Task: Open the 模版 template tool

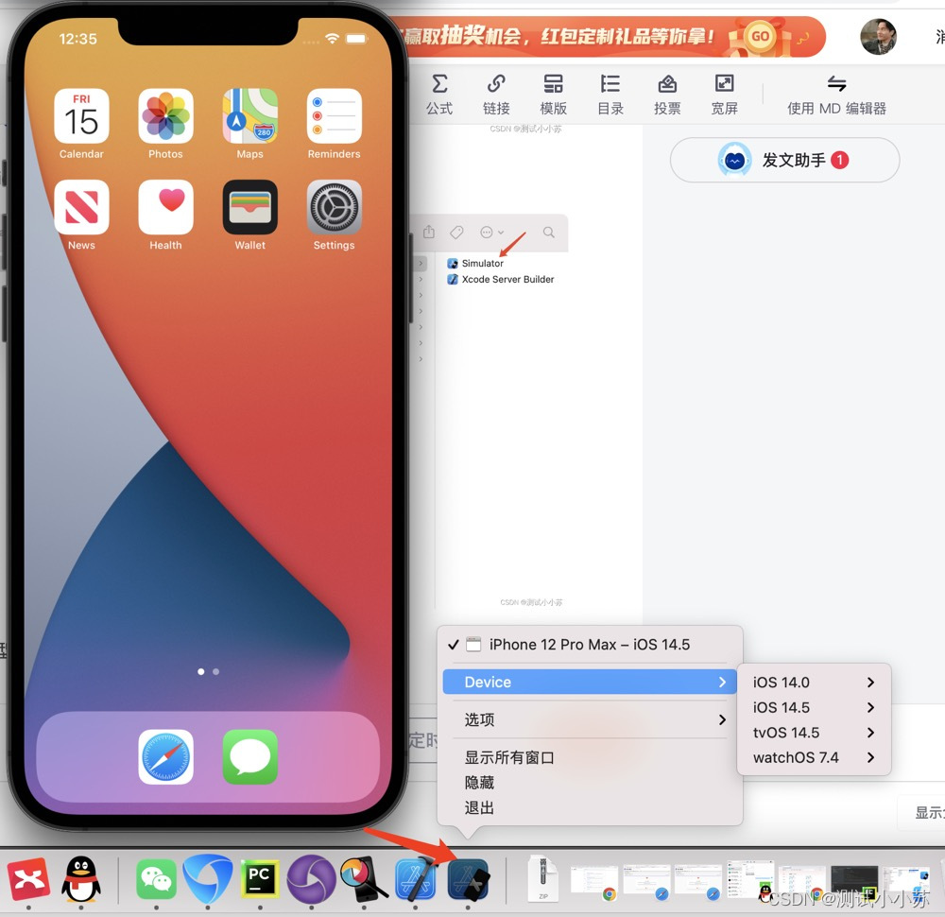Action: [553, 95]
